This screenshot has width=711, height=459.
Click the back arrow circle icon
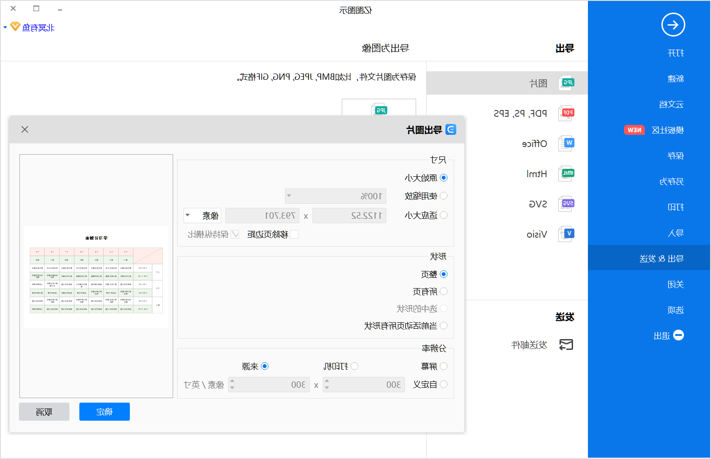pyautogui.click(x=673, y=25)
